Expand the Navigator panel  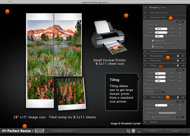click(146, 8)
